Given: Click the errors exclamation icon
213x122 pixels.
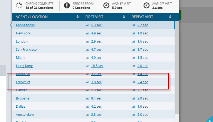Looking at the screenshot, I should tap(67, 5).
